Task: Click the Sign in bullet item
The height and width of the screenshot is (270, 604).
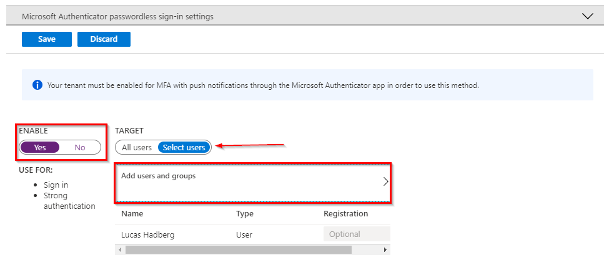Action: tap(56, 185)
